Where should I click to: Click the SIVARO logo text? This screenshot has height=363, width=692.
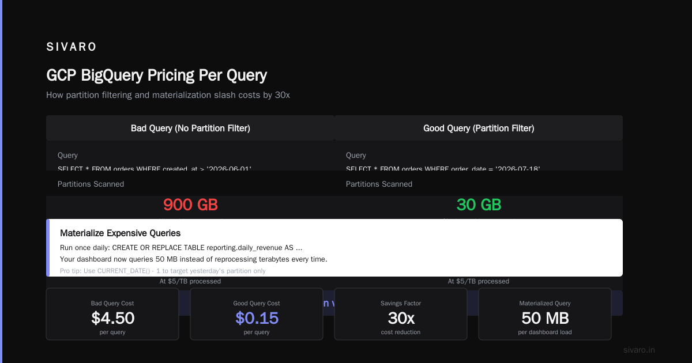72,47
